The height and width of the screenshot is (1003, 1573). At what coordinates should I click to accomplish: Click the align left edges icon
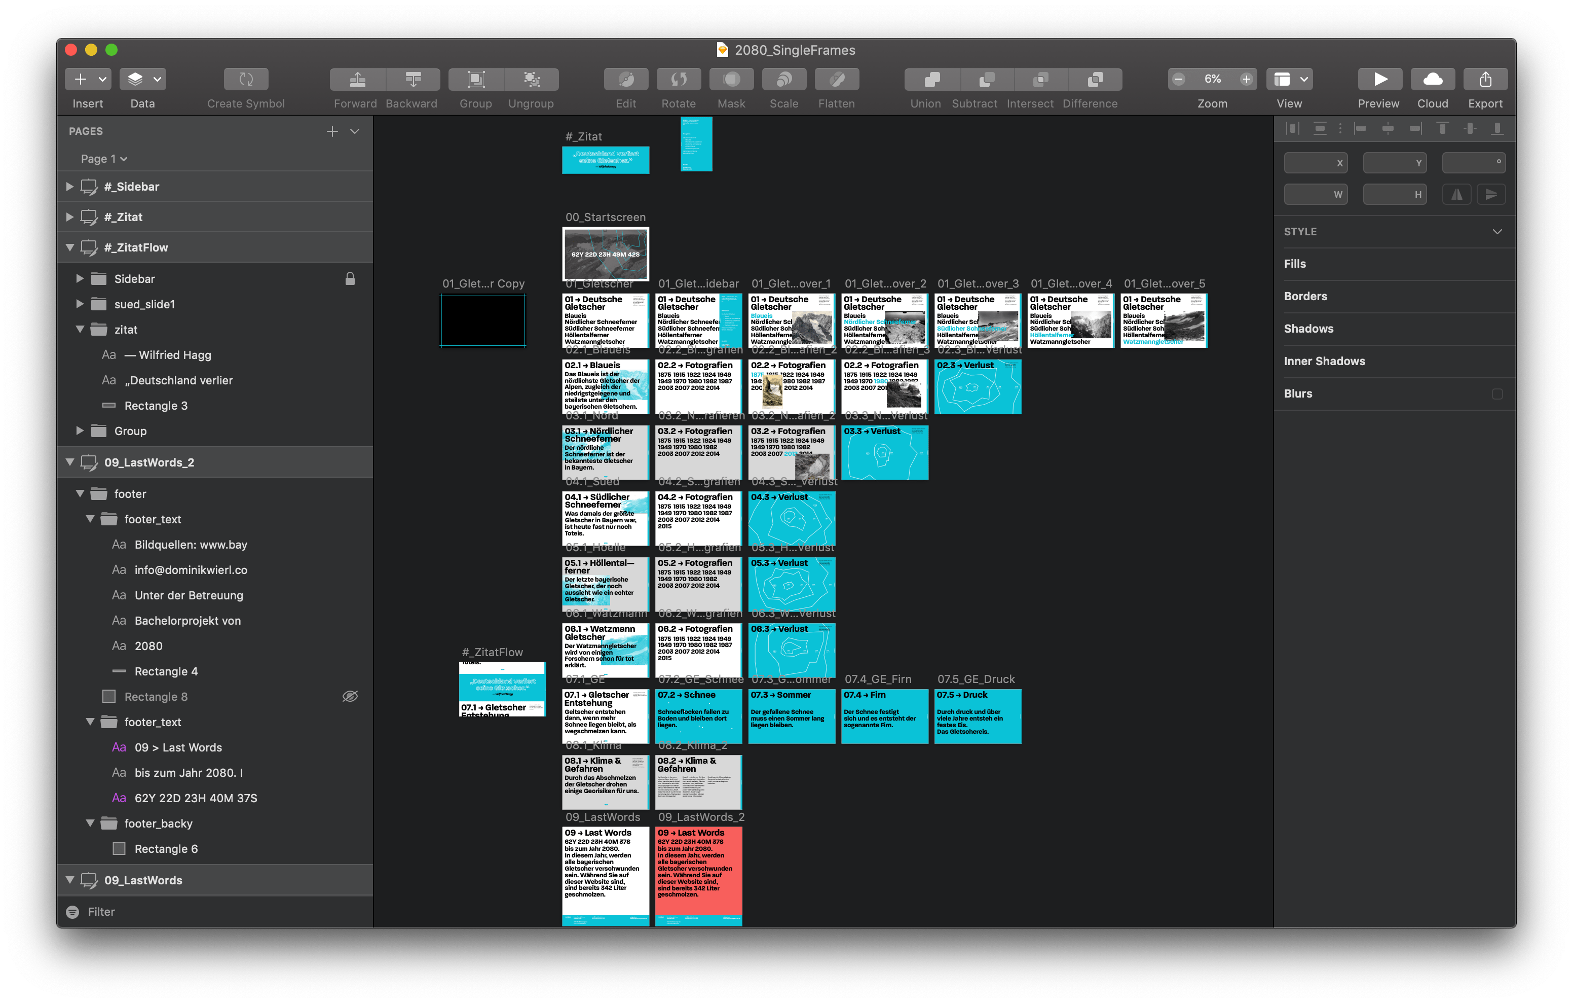(x=1360, y=129)
